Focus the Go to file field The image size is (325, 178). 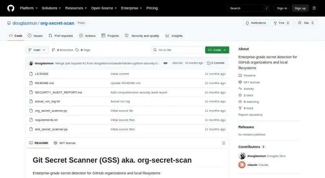(x=178, y=50)
